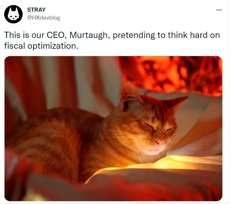
Task: Click the word "CEO" in tweet text
Action: (x=57, y=35)
